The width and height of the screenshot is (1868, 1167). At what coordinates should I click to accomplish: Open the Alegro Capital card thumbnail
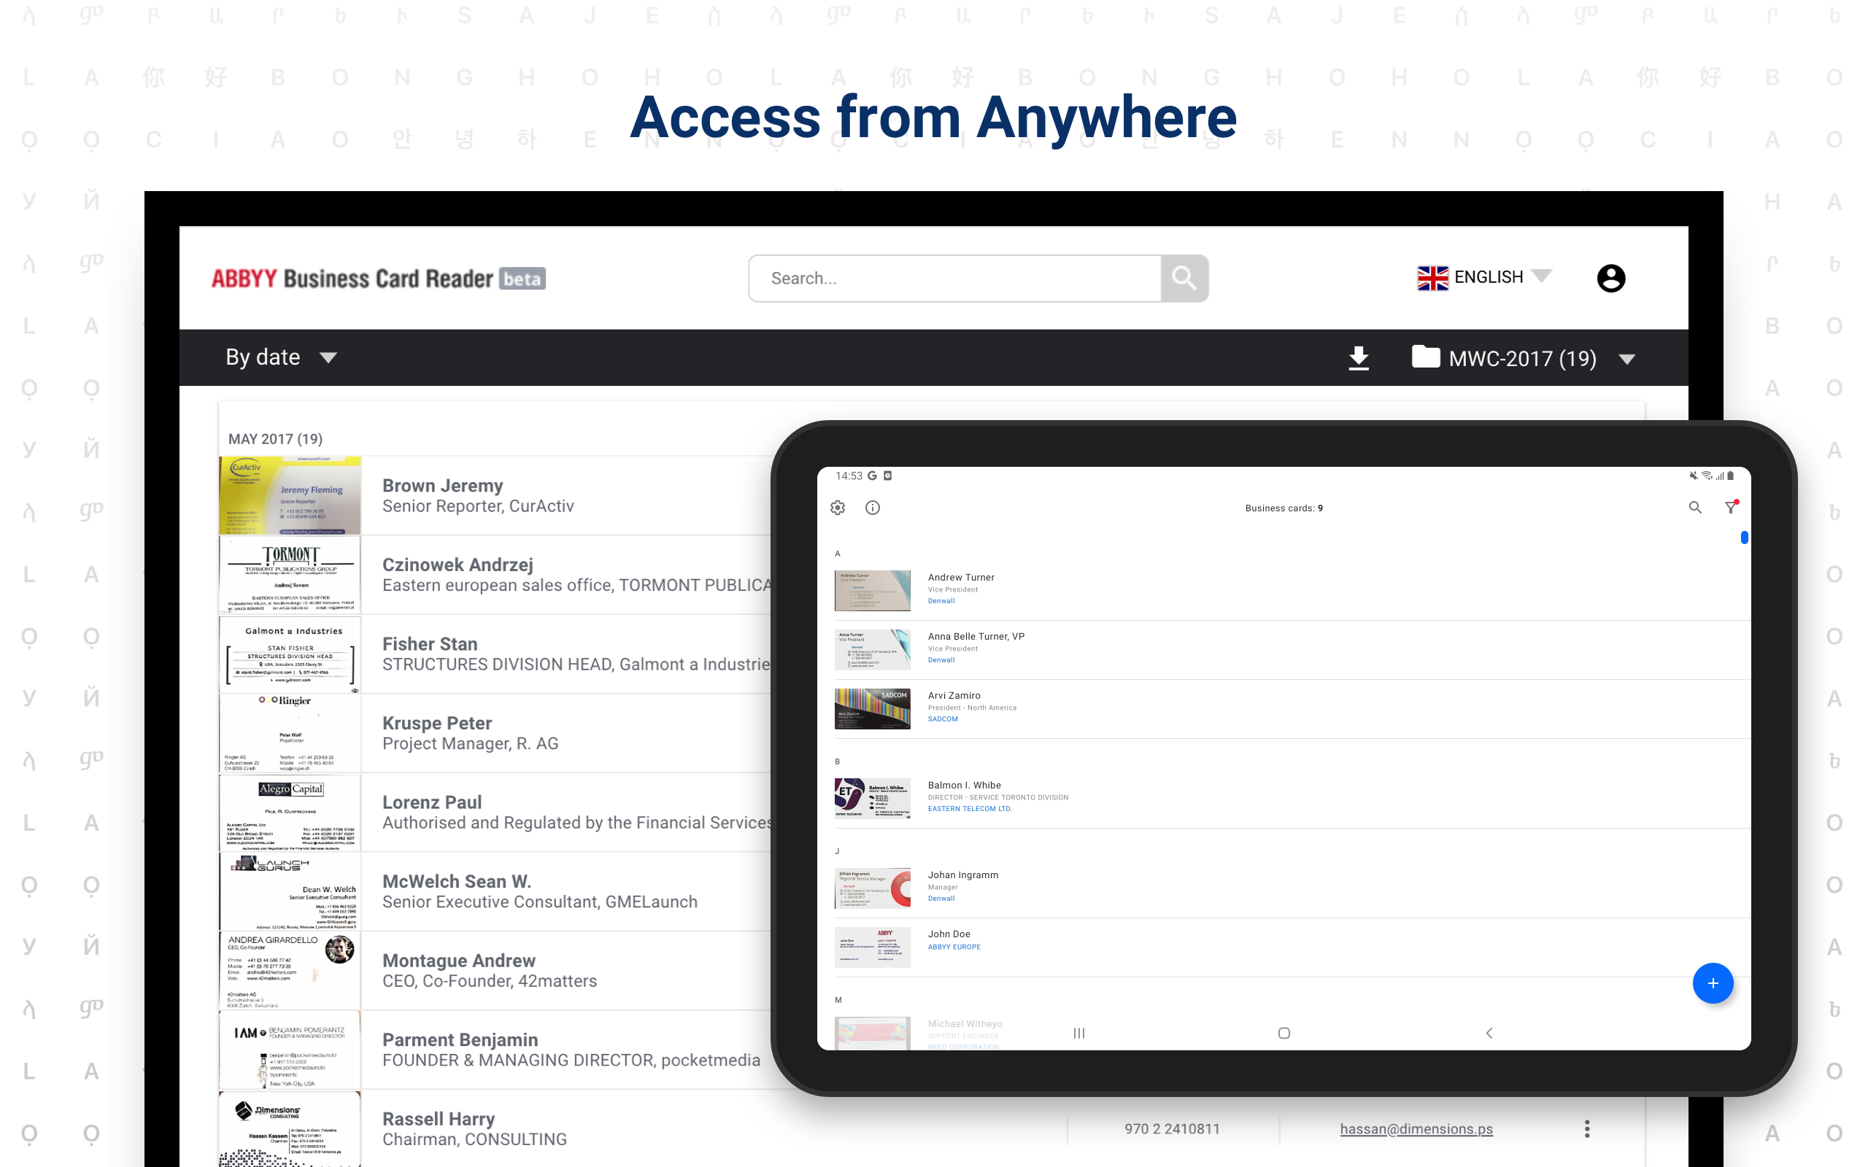[x=290, y=813]
